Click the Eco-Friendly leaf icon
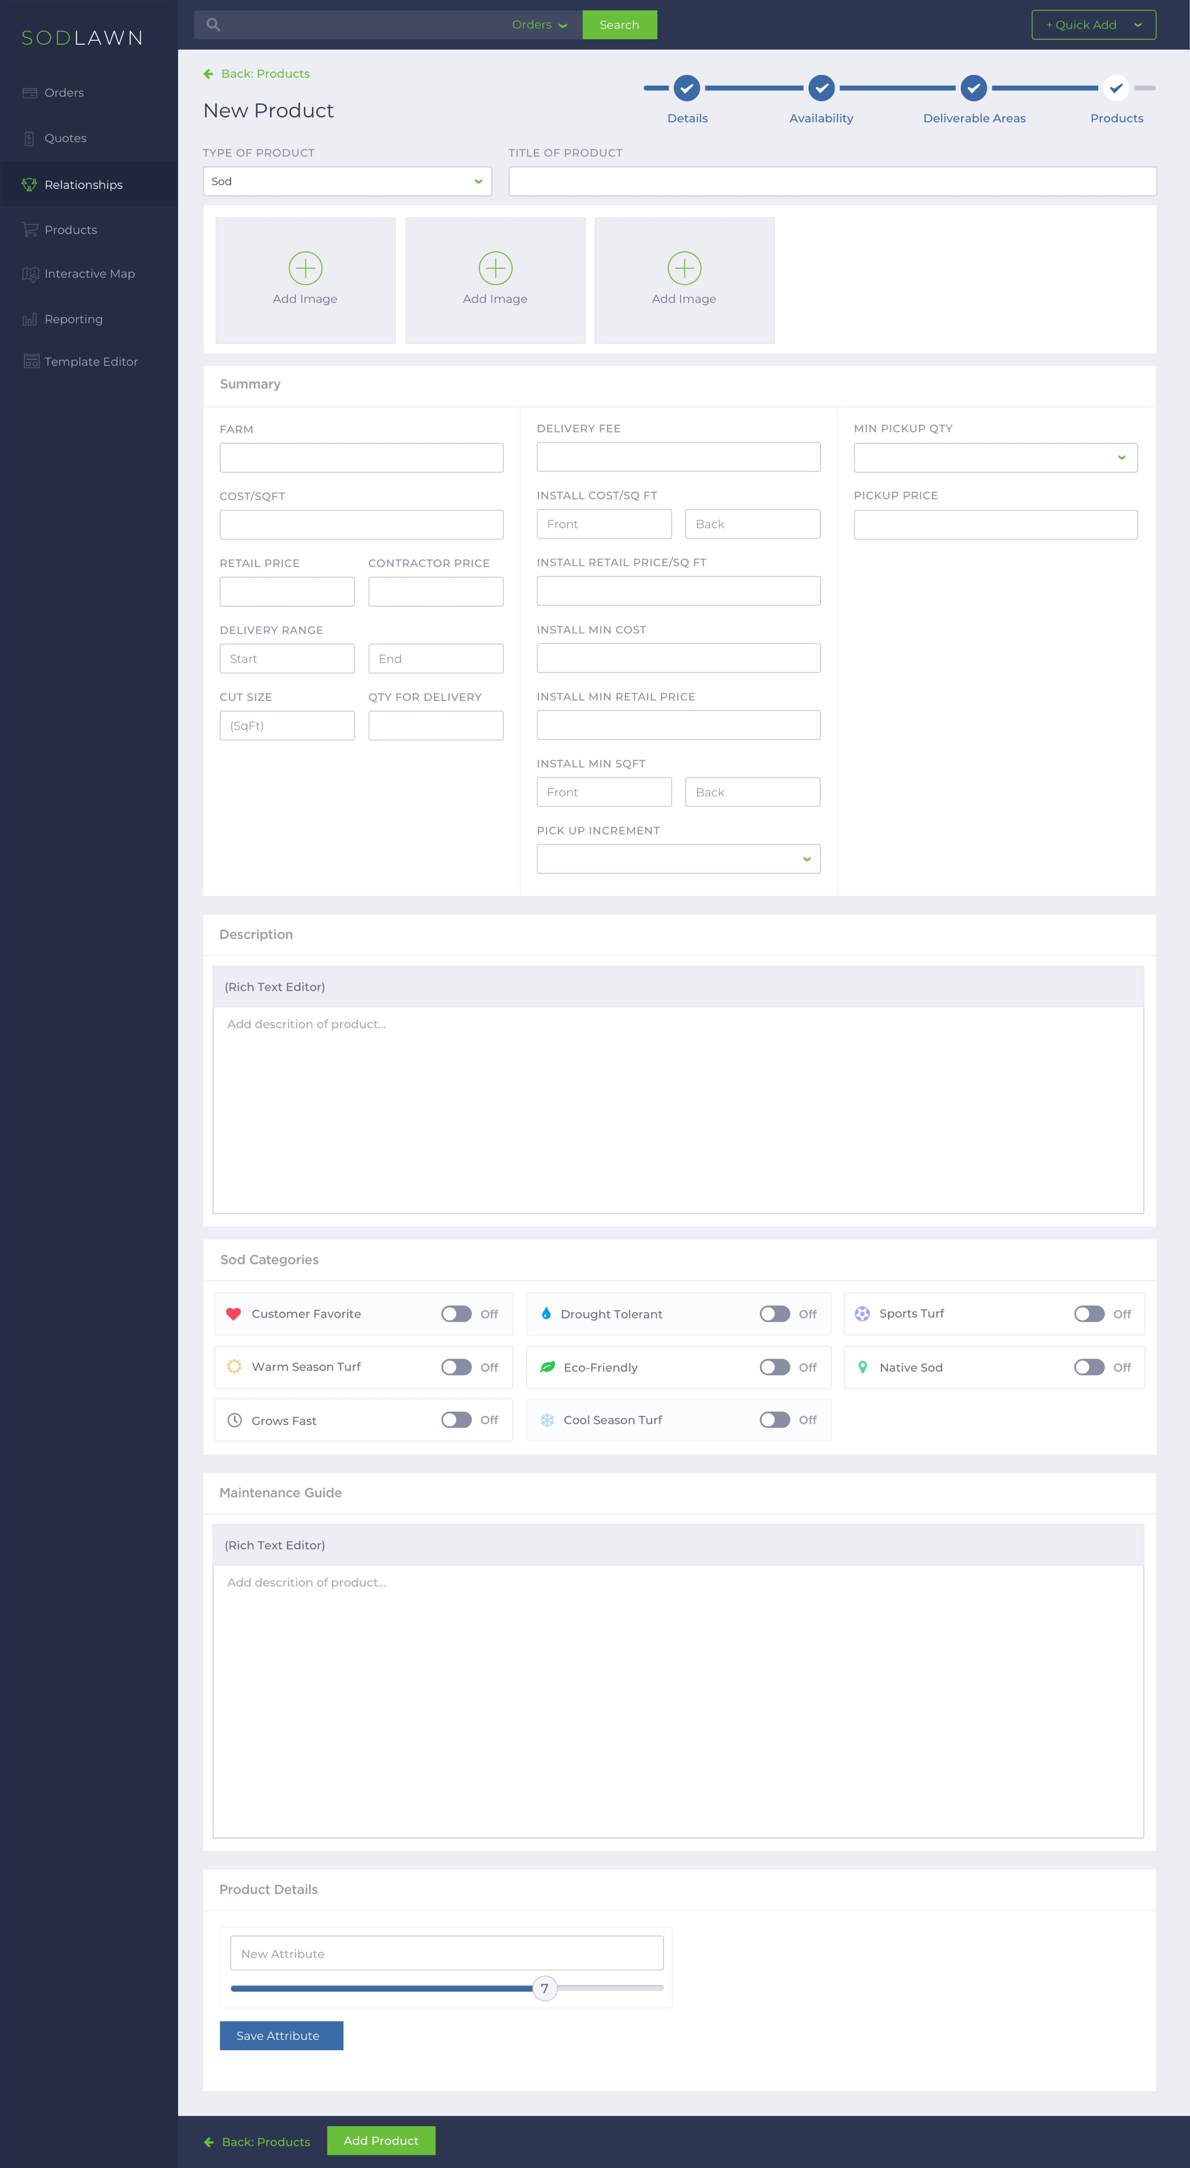 click(548, 1367)
